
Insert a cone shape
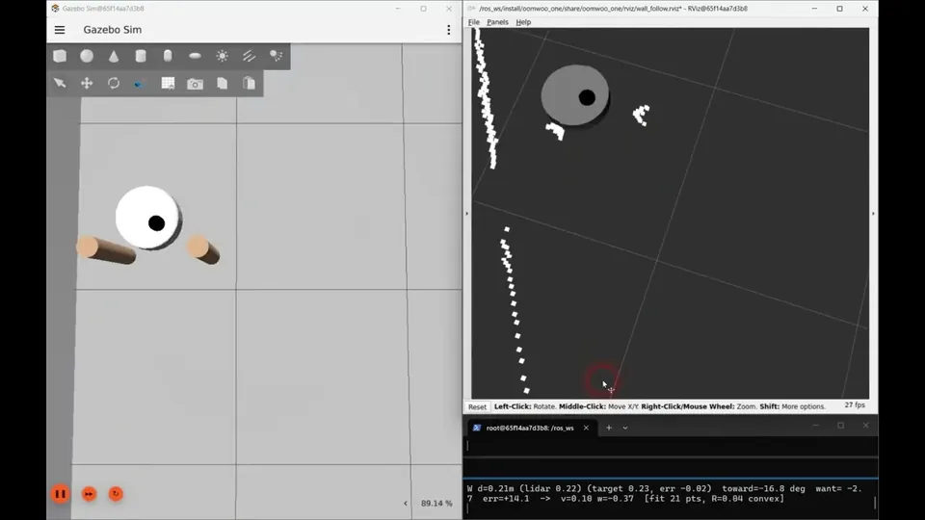(x=114, y=56)
